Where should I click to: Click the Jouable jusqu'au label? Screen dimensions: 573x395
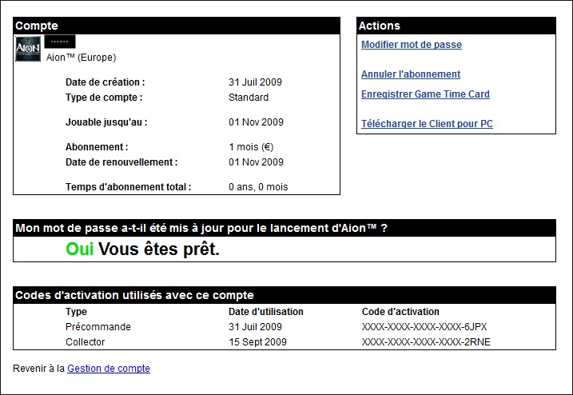[106, 122]
